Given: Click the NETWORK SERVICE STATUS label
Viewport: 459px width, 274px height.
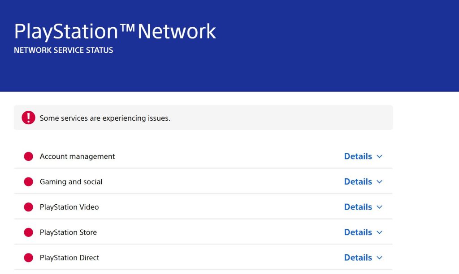Looking at the screenshot, I should coord(63,50).
